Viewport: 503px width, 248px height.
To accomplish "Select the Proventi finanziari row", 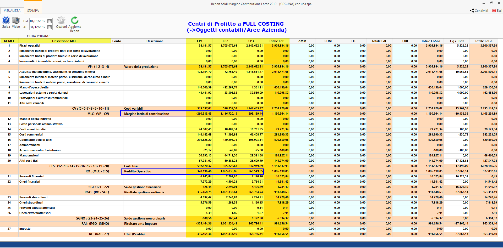I will [249, 177].
